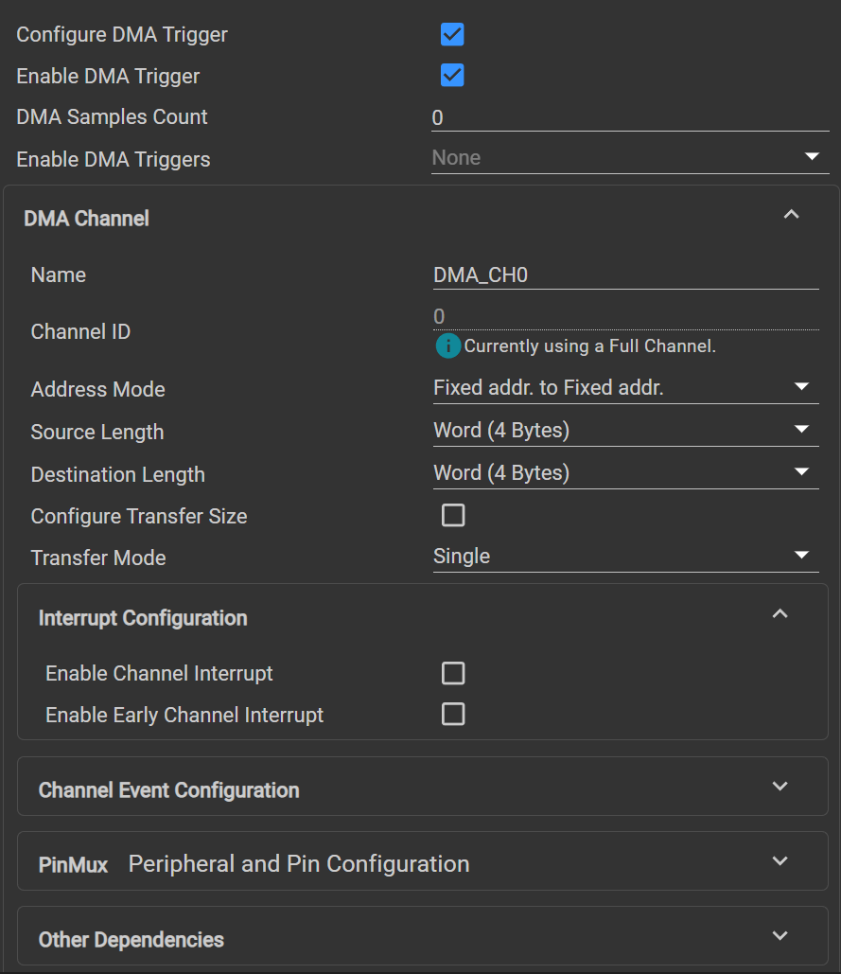Collapse the DMA Channel section chevron
Screen dimensions: 841x974
coord(792,215)
